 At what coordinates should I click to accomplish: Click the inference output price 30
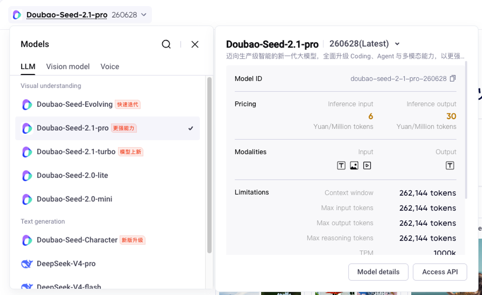click(451, 117)
